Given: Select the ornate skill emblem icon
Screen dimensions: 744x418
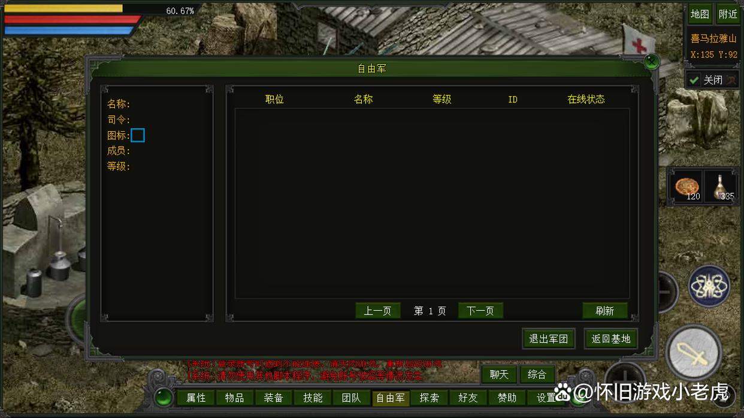Looking at the screenshot, I should coord(708,285).
